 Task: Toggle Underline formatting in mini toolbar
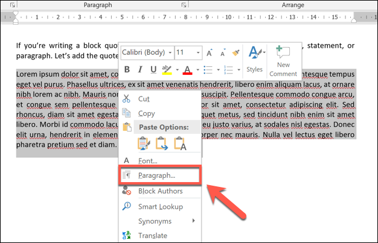[x=153, y=70]
